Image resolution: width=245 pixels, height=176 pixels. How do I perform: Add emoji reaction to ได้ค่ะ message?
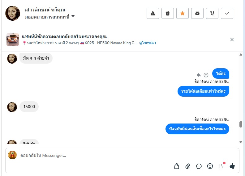point(206,75)
